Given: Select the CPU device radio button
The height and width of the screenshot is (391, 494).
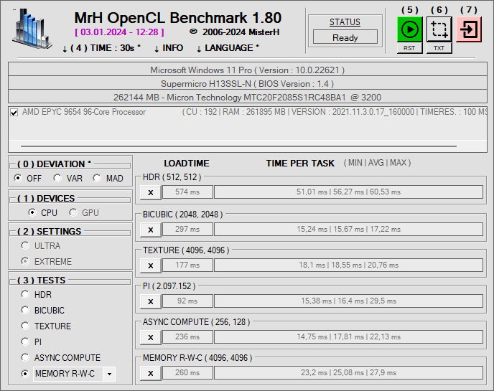Looking at the screenshot, I should pyautogui.click(x=32, y=212).
